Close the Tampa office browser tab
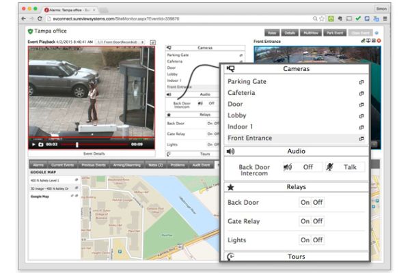Viewport: 410px width, 273px height. pyautogui.click(x=94, y=10)
